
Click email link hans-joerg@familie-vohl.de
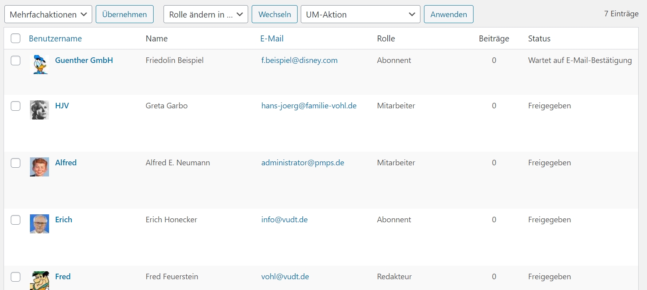(309, 106)
